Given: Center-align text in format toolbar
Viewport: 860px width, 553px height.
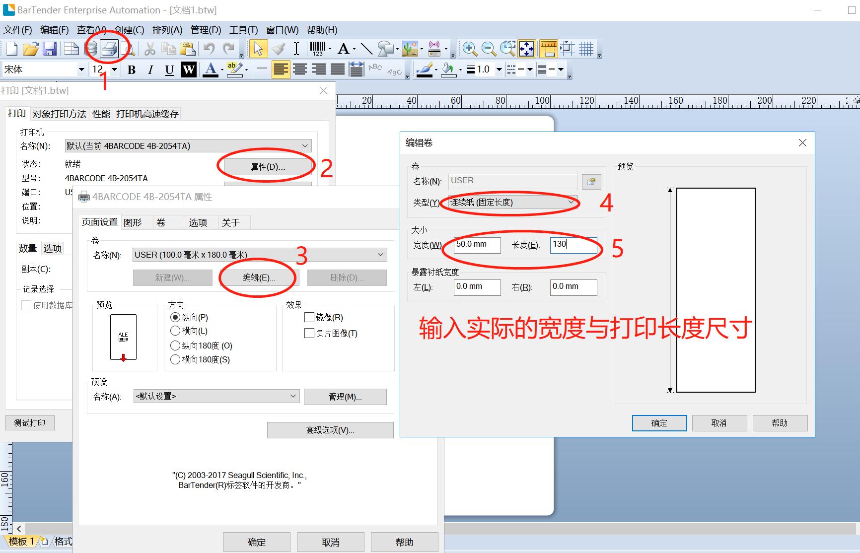Looking at the screenshot, I should [x=299, y=69].
